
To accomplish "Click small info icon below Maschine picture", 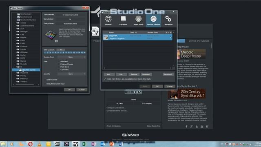I will (56, 41).
